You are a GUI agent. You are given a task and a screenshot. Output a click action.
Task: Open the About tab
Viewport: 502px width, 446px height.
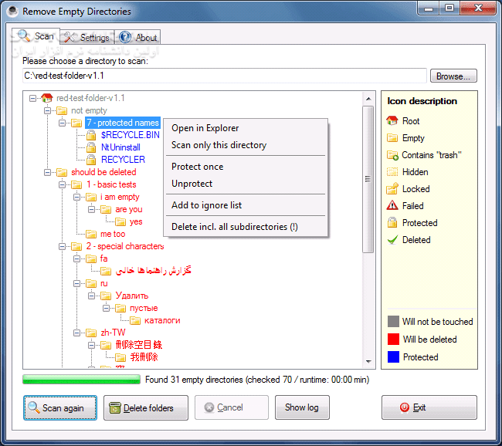pyautogui.click(x=137, y=38)
